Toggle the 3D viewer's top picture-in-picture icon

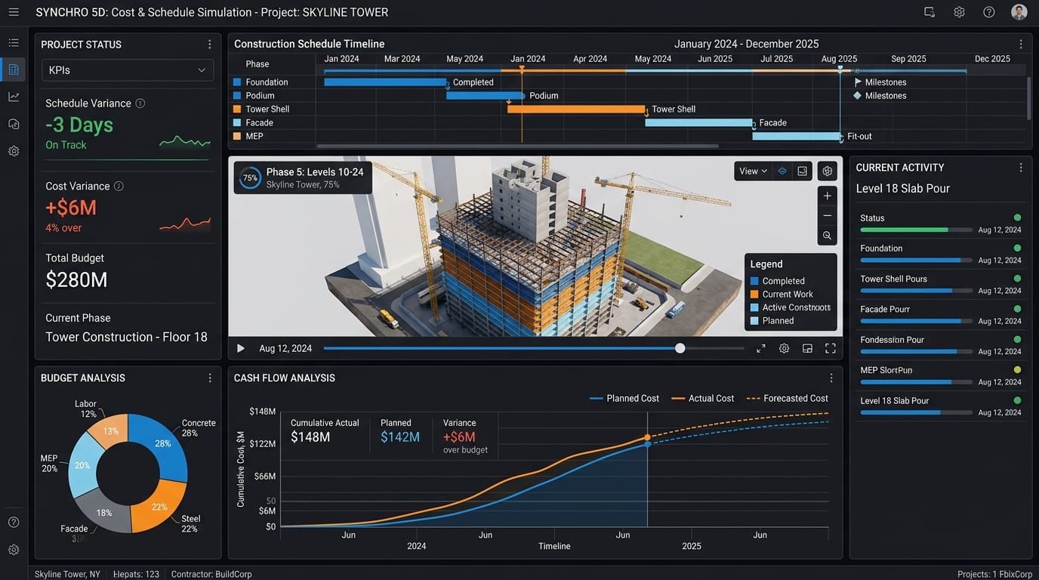[802, 171]
